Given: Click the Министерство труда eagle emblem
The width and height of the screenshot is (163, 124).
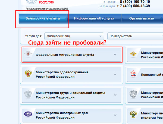Looking at the screenshot, I should [x=28, y=94].
